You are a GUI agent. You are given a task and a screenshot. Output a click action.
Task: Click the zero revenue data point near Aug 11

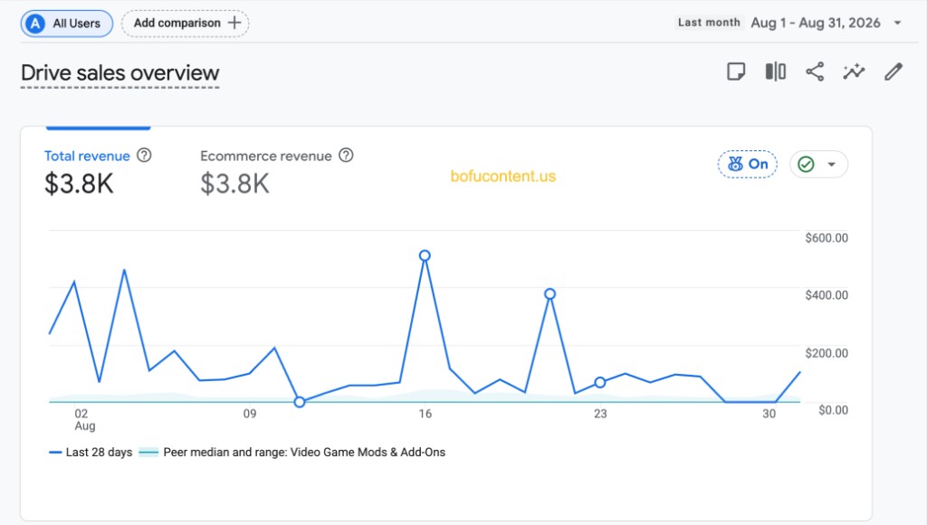point(300,402)
